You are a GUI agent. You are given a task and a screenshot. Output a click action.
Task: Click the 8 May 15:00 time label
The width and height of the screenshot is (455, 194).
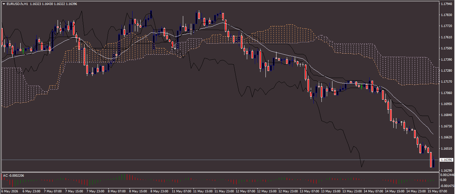click(x=138, y=192)
